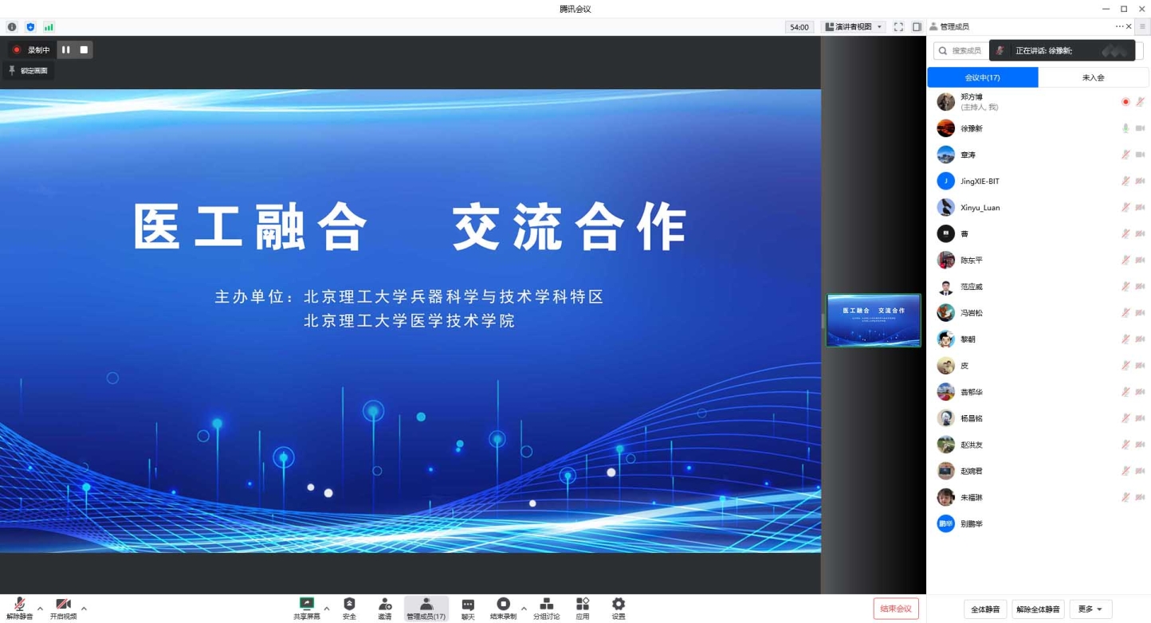The height and width of the screenshot is (623, 1151).
Task: Open the 聊天 chat panel
Action: 468,609
